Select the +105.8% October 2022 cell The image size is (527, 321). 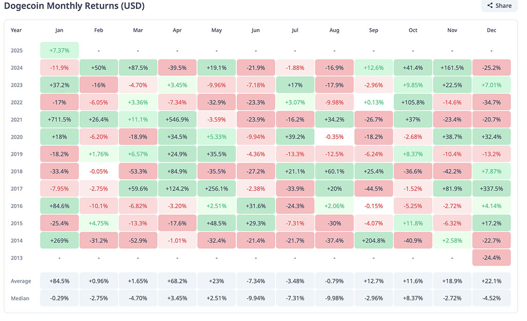413,102
